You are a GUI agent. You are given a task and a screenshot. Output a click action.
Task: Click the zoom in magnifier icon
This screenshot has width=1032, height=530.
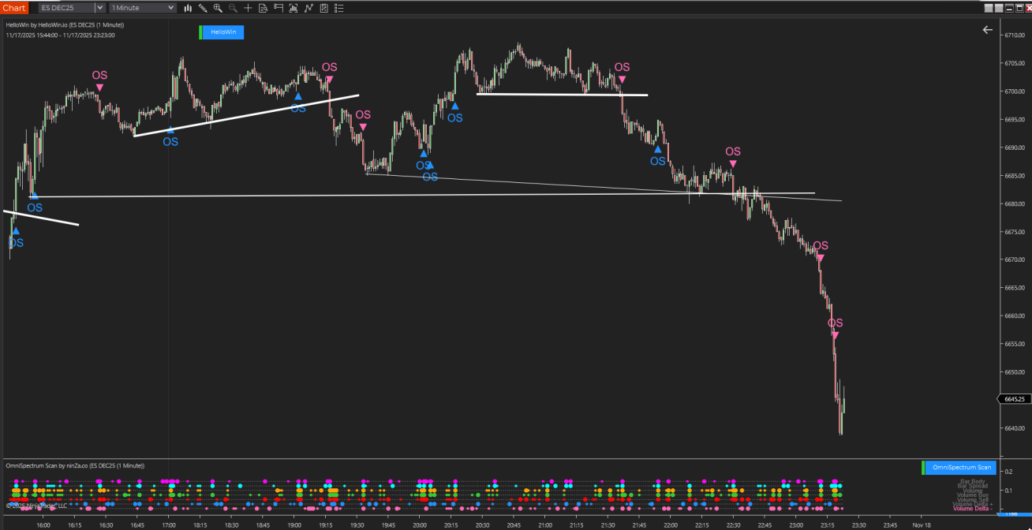pyautogui.click(x=218, y=8)
